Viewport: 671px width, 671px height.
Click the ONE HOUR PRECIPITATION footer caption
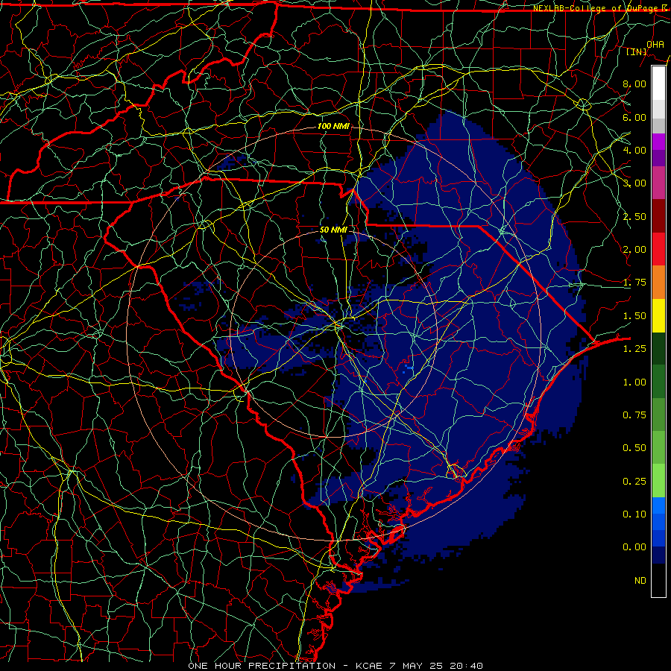click(335, 666)
